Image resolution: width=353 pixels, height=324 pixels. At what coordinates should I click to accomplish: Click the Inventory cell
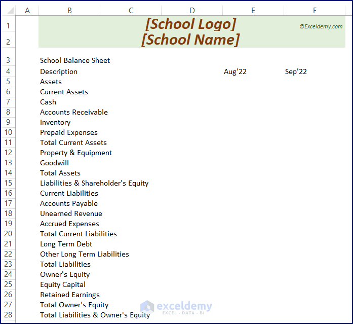point(55,122)
